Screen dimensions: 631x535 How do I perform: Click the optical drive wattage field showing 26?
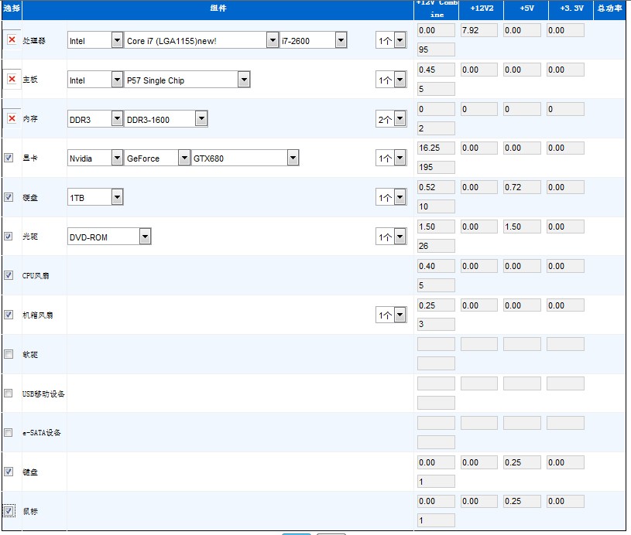pyautogui.click(x=436, y=246)
